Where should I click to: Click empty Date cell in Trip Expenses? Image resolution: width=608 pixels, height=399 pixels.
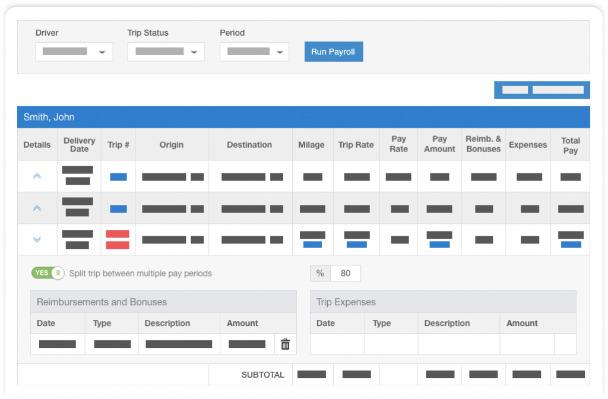(337, 344)
